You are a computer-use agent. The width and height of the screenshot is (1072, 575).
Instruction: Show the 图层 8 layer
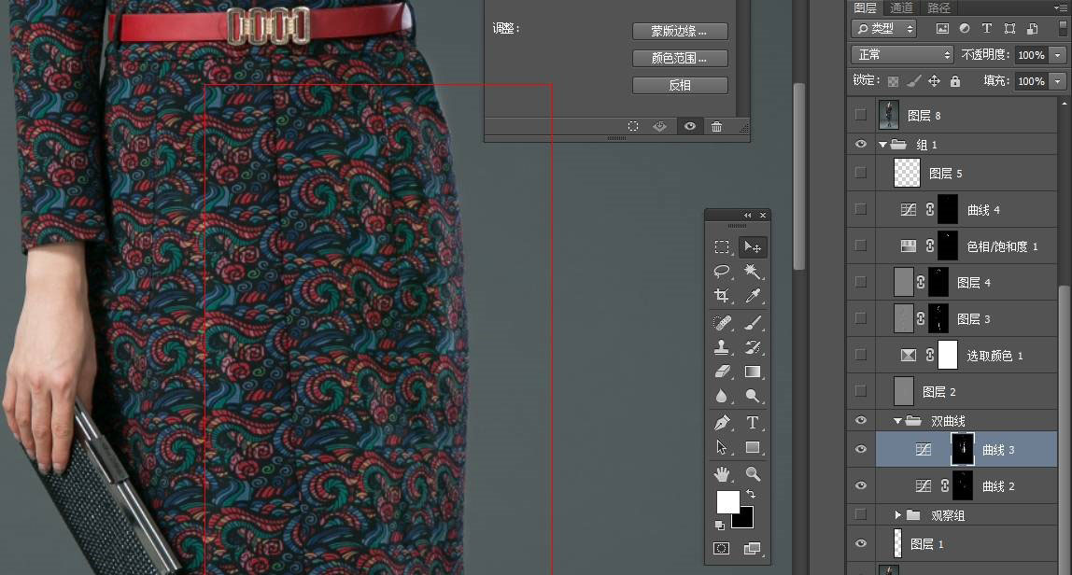coord(861,116)
